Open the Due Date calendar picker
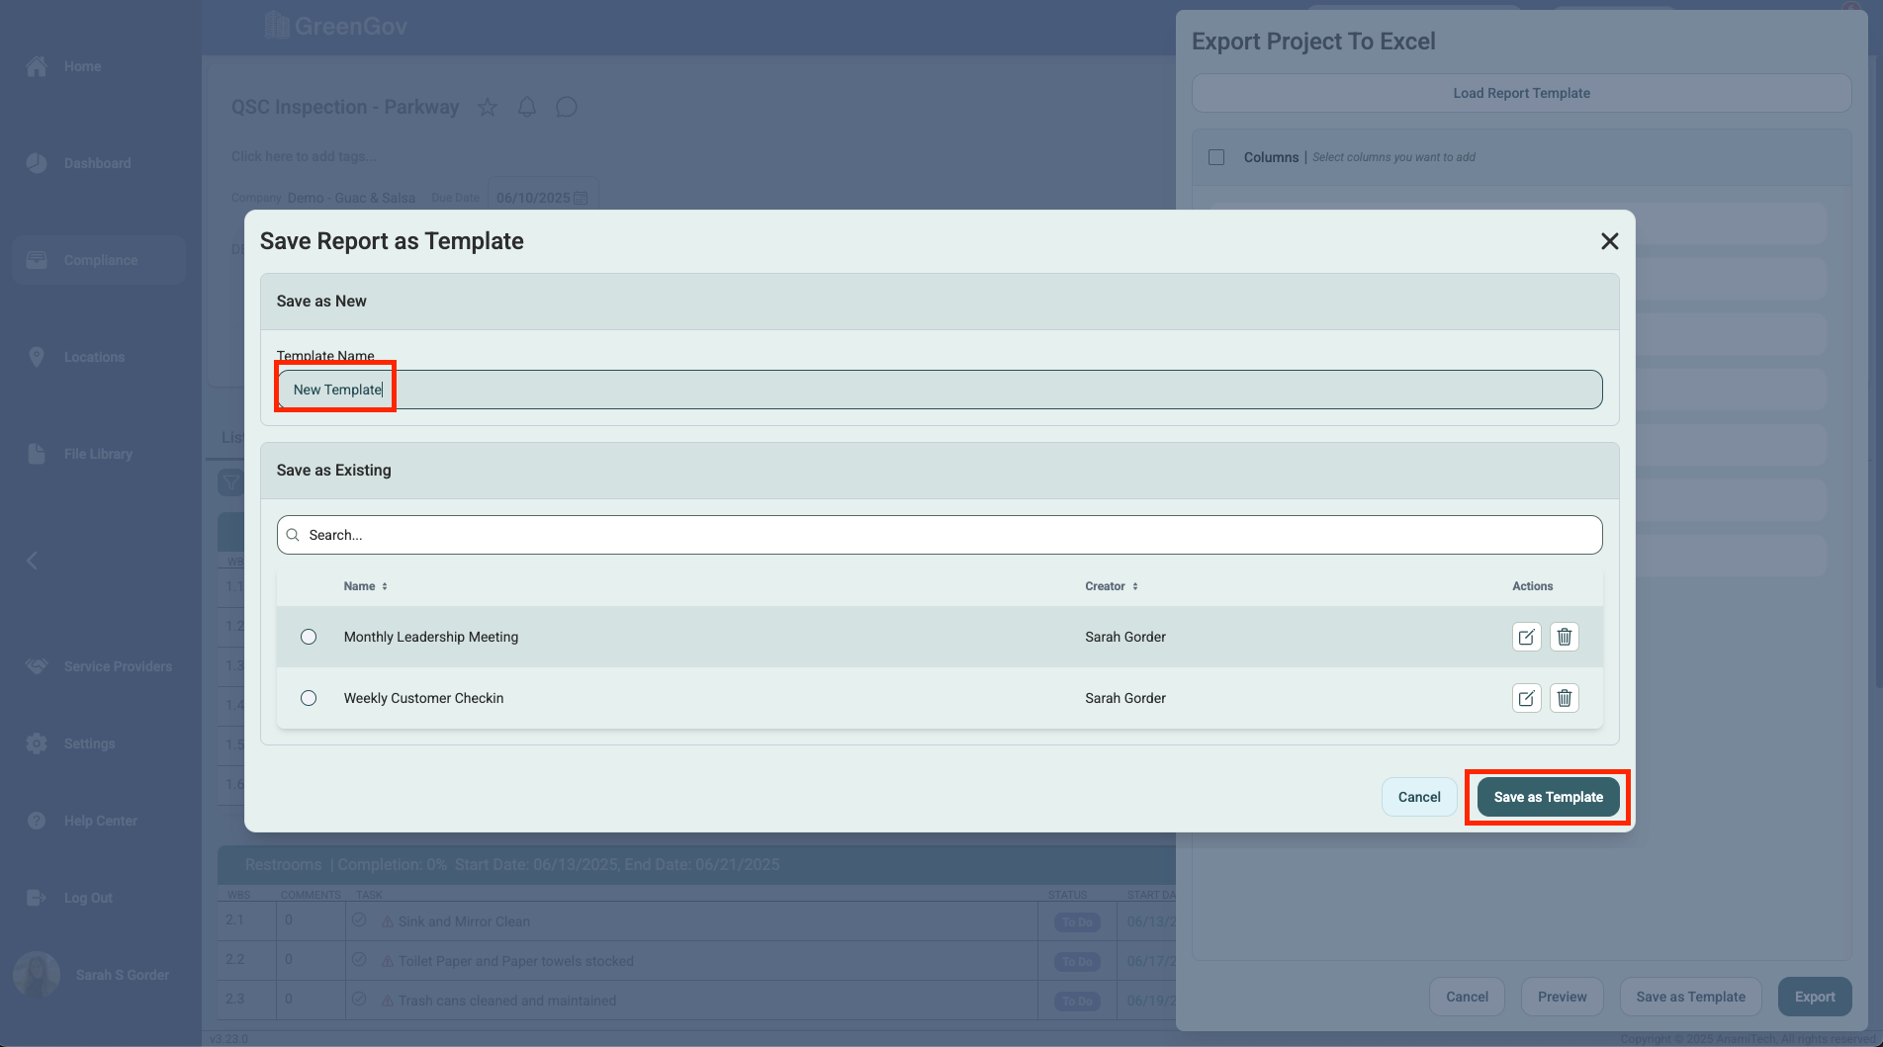The width and height of the screenshot is (1883, 1047). click(x=581, y=198)
